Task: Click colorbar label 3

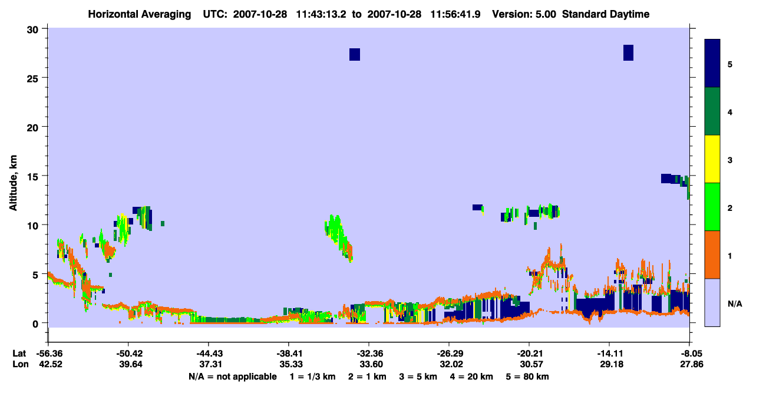Action: (730, 159)
